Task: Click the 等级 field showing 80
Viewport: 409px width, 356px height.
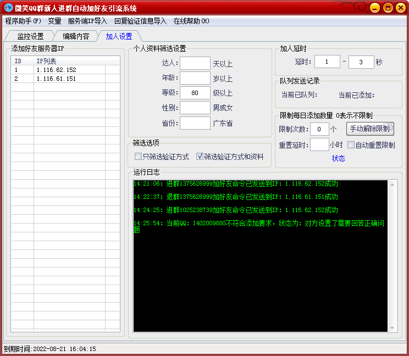Action: point(195,93)
